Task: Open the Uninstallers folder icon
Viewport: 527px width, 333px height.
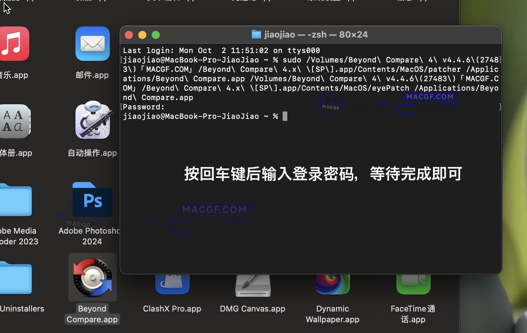Action: [x=15, y=278]
